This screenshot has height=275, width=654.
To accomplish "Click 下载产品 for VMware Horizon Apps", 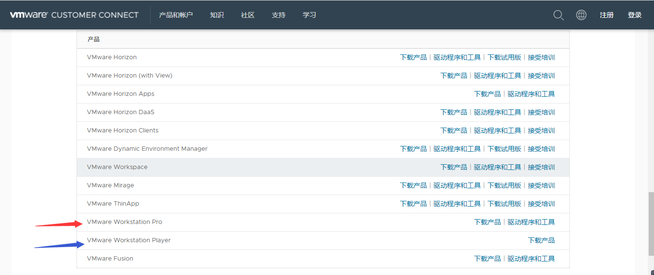I will 487,94.
